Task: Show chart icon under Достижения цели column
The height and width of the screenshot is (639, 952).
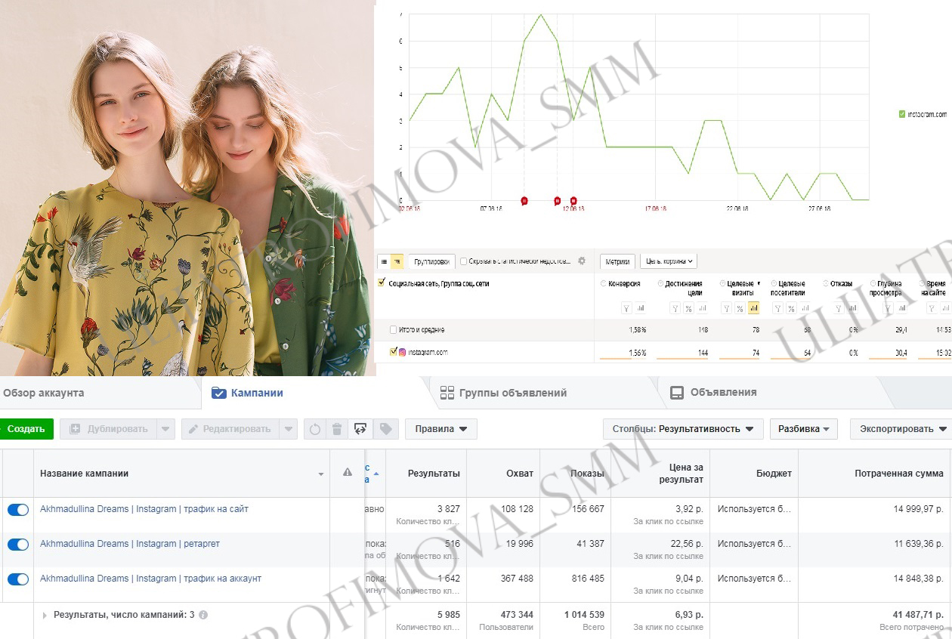Action: [x=703, y=308]
